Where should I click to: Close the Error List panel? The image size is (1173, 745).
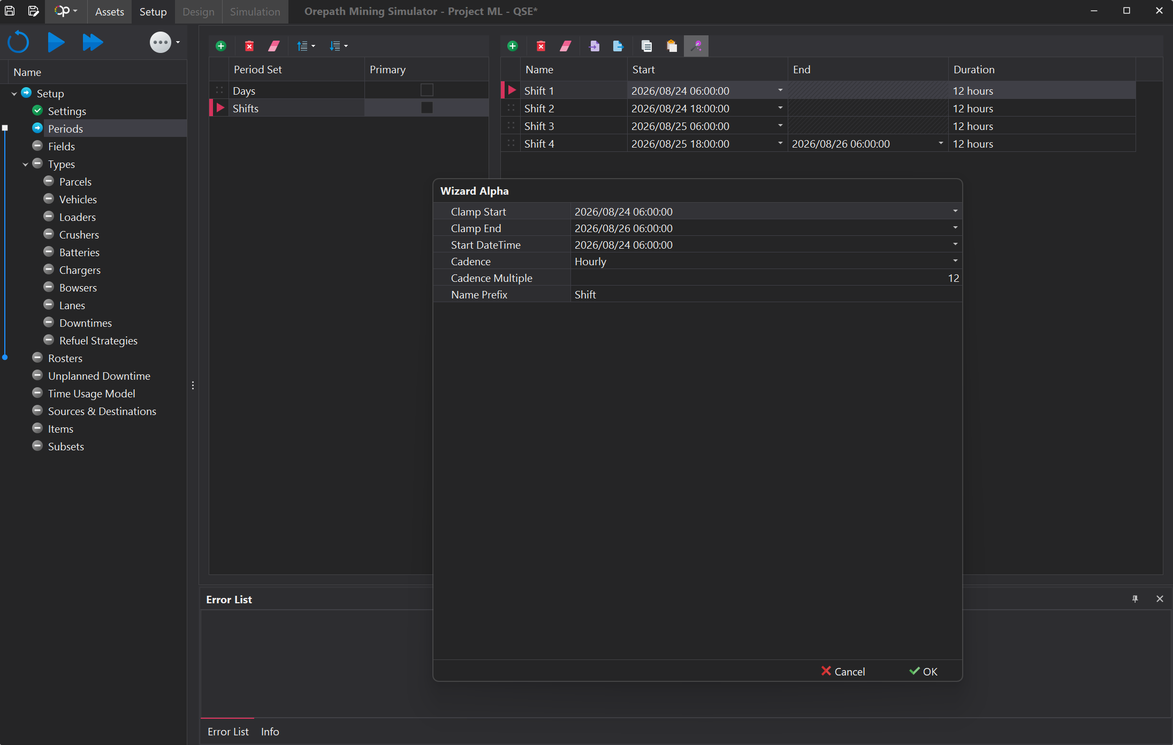pyautogui.click(x=1160, y=599)
